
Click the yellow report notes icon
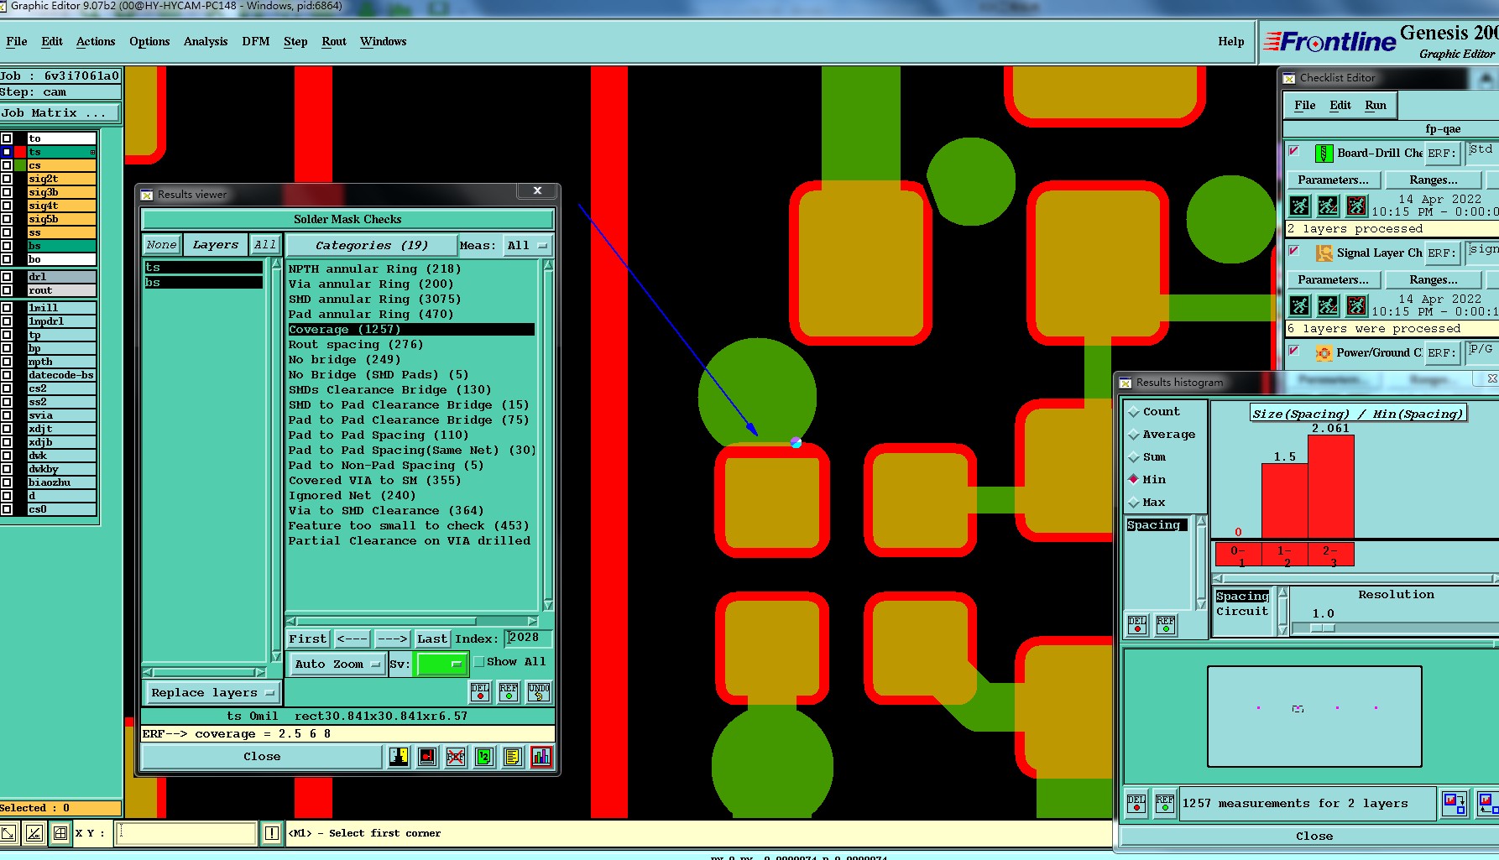pyautogui.click(x=513, y=757)
